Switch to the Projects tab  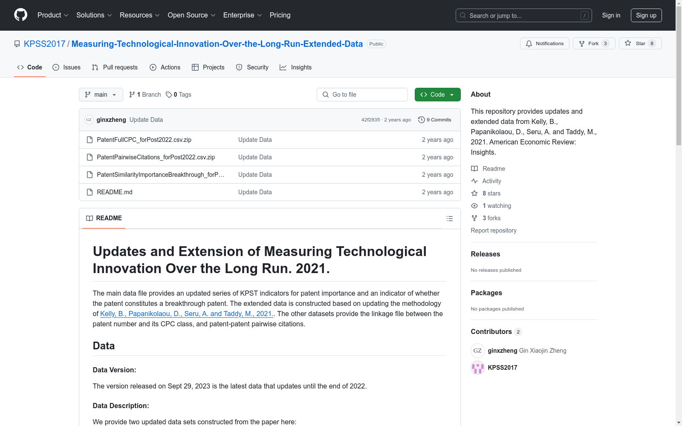tap(208, 67)
